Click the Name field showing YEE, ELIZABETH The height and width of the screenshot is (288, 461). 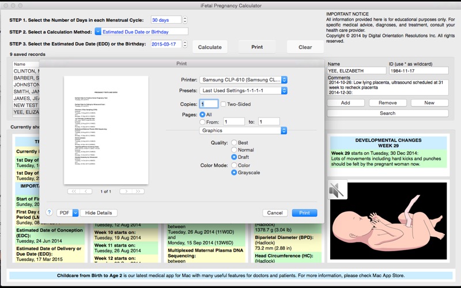point(357,70)
